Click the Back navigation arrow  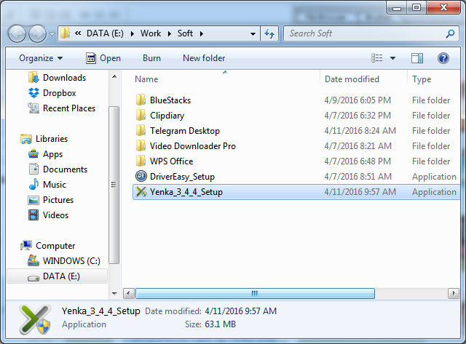coord(17,33)
